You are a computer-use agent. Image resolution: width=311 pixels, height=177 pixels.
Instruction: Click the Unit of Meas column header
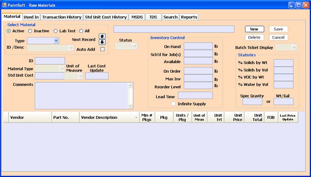(200, 117)
